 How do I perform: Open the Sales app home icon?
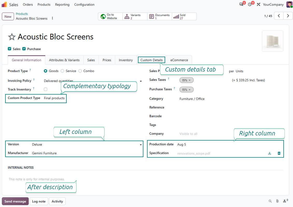pos(4,4)
